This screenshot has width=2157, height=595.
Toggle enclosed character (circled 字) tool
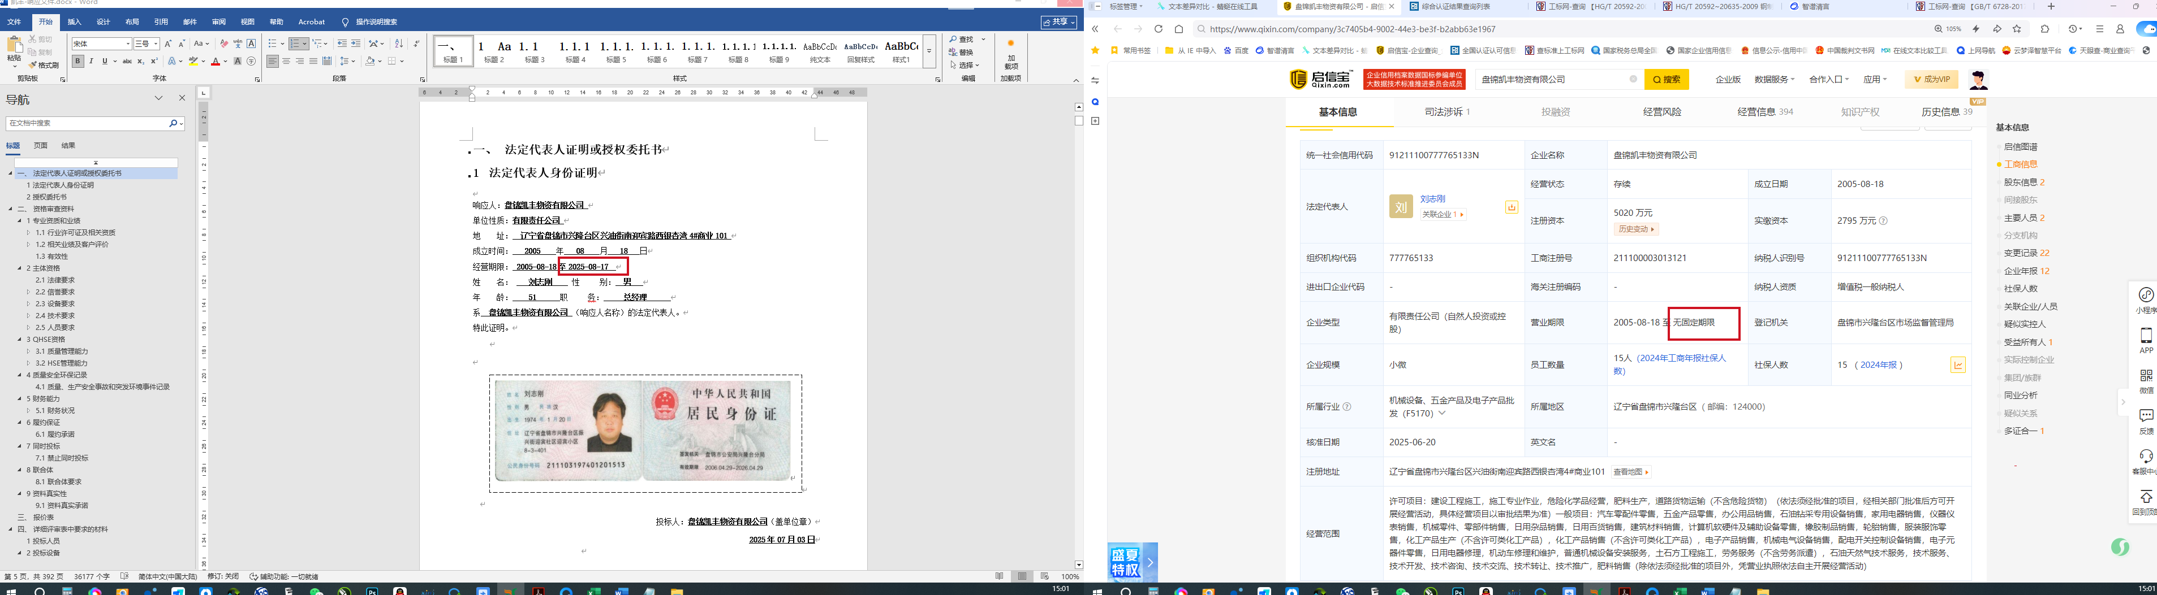[x=251, y=61]
